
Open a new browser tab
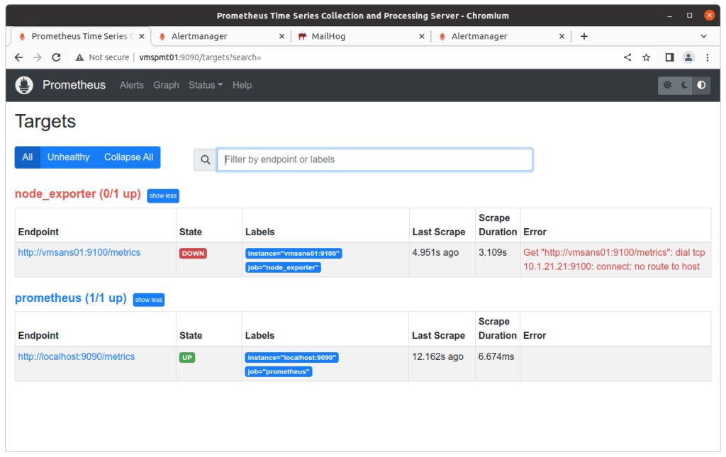click(584, 36)
